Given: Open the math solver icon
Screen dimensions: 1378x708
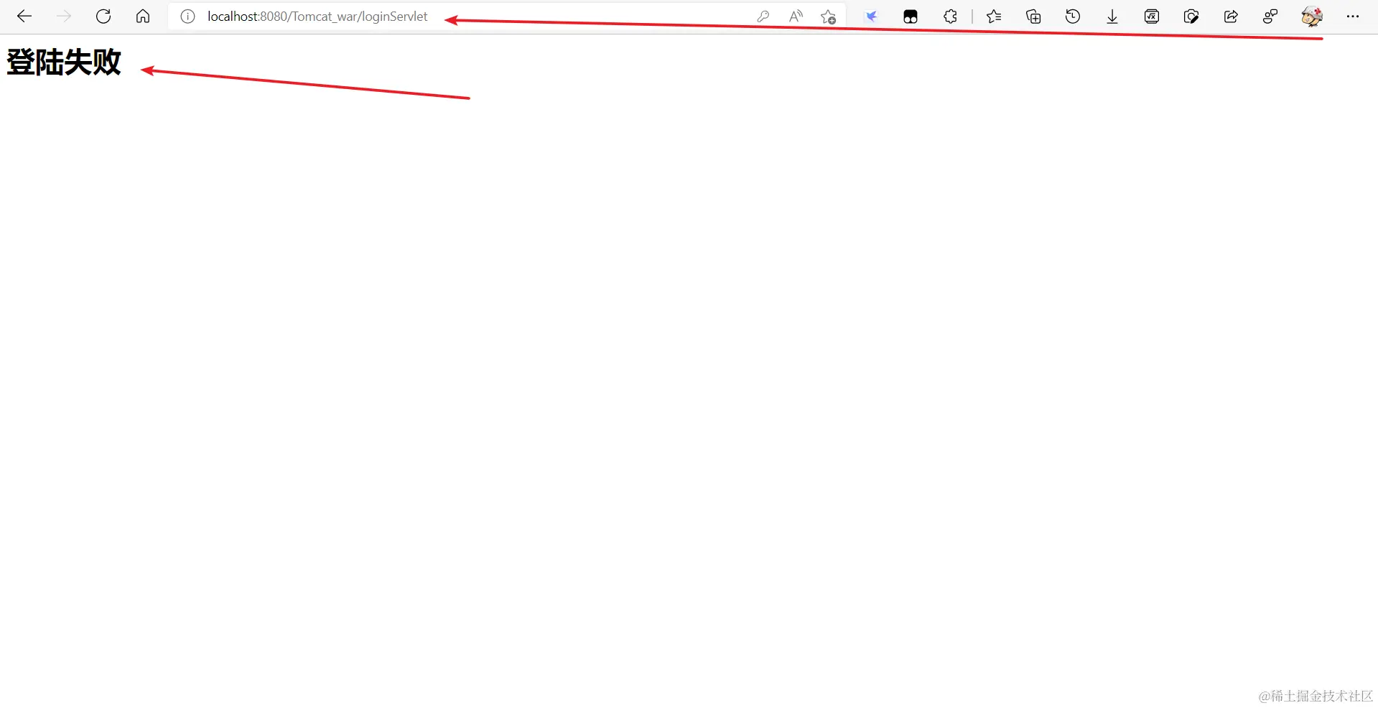Looking at the screenshot, I should 1152,17.
